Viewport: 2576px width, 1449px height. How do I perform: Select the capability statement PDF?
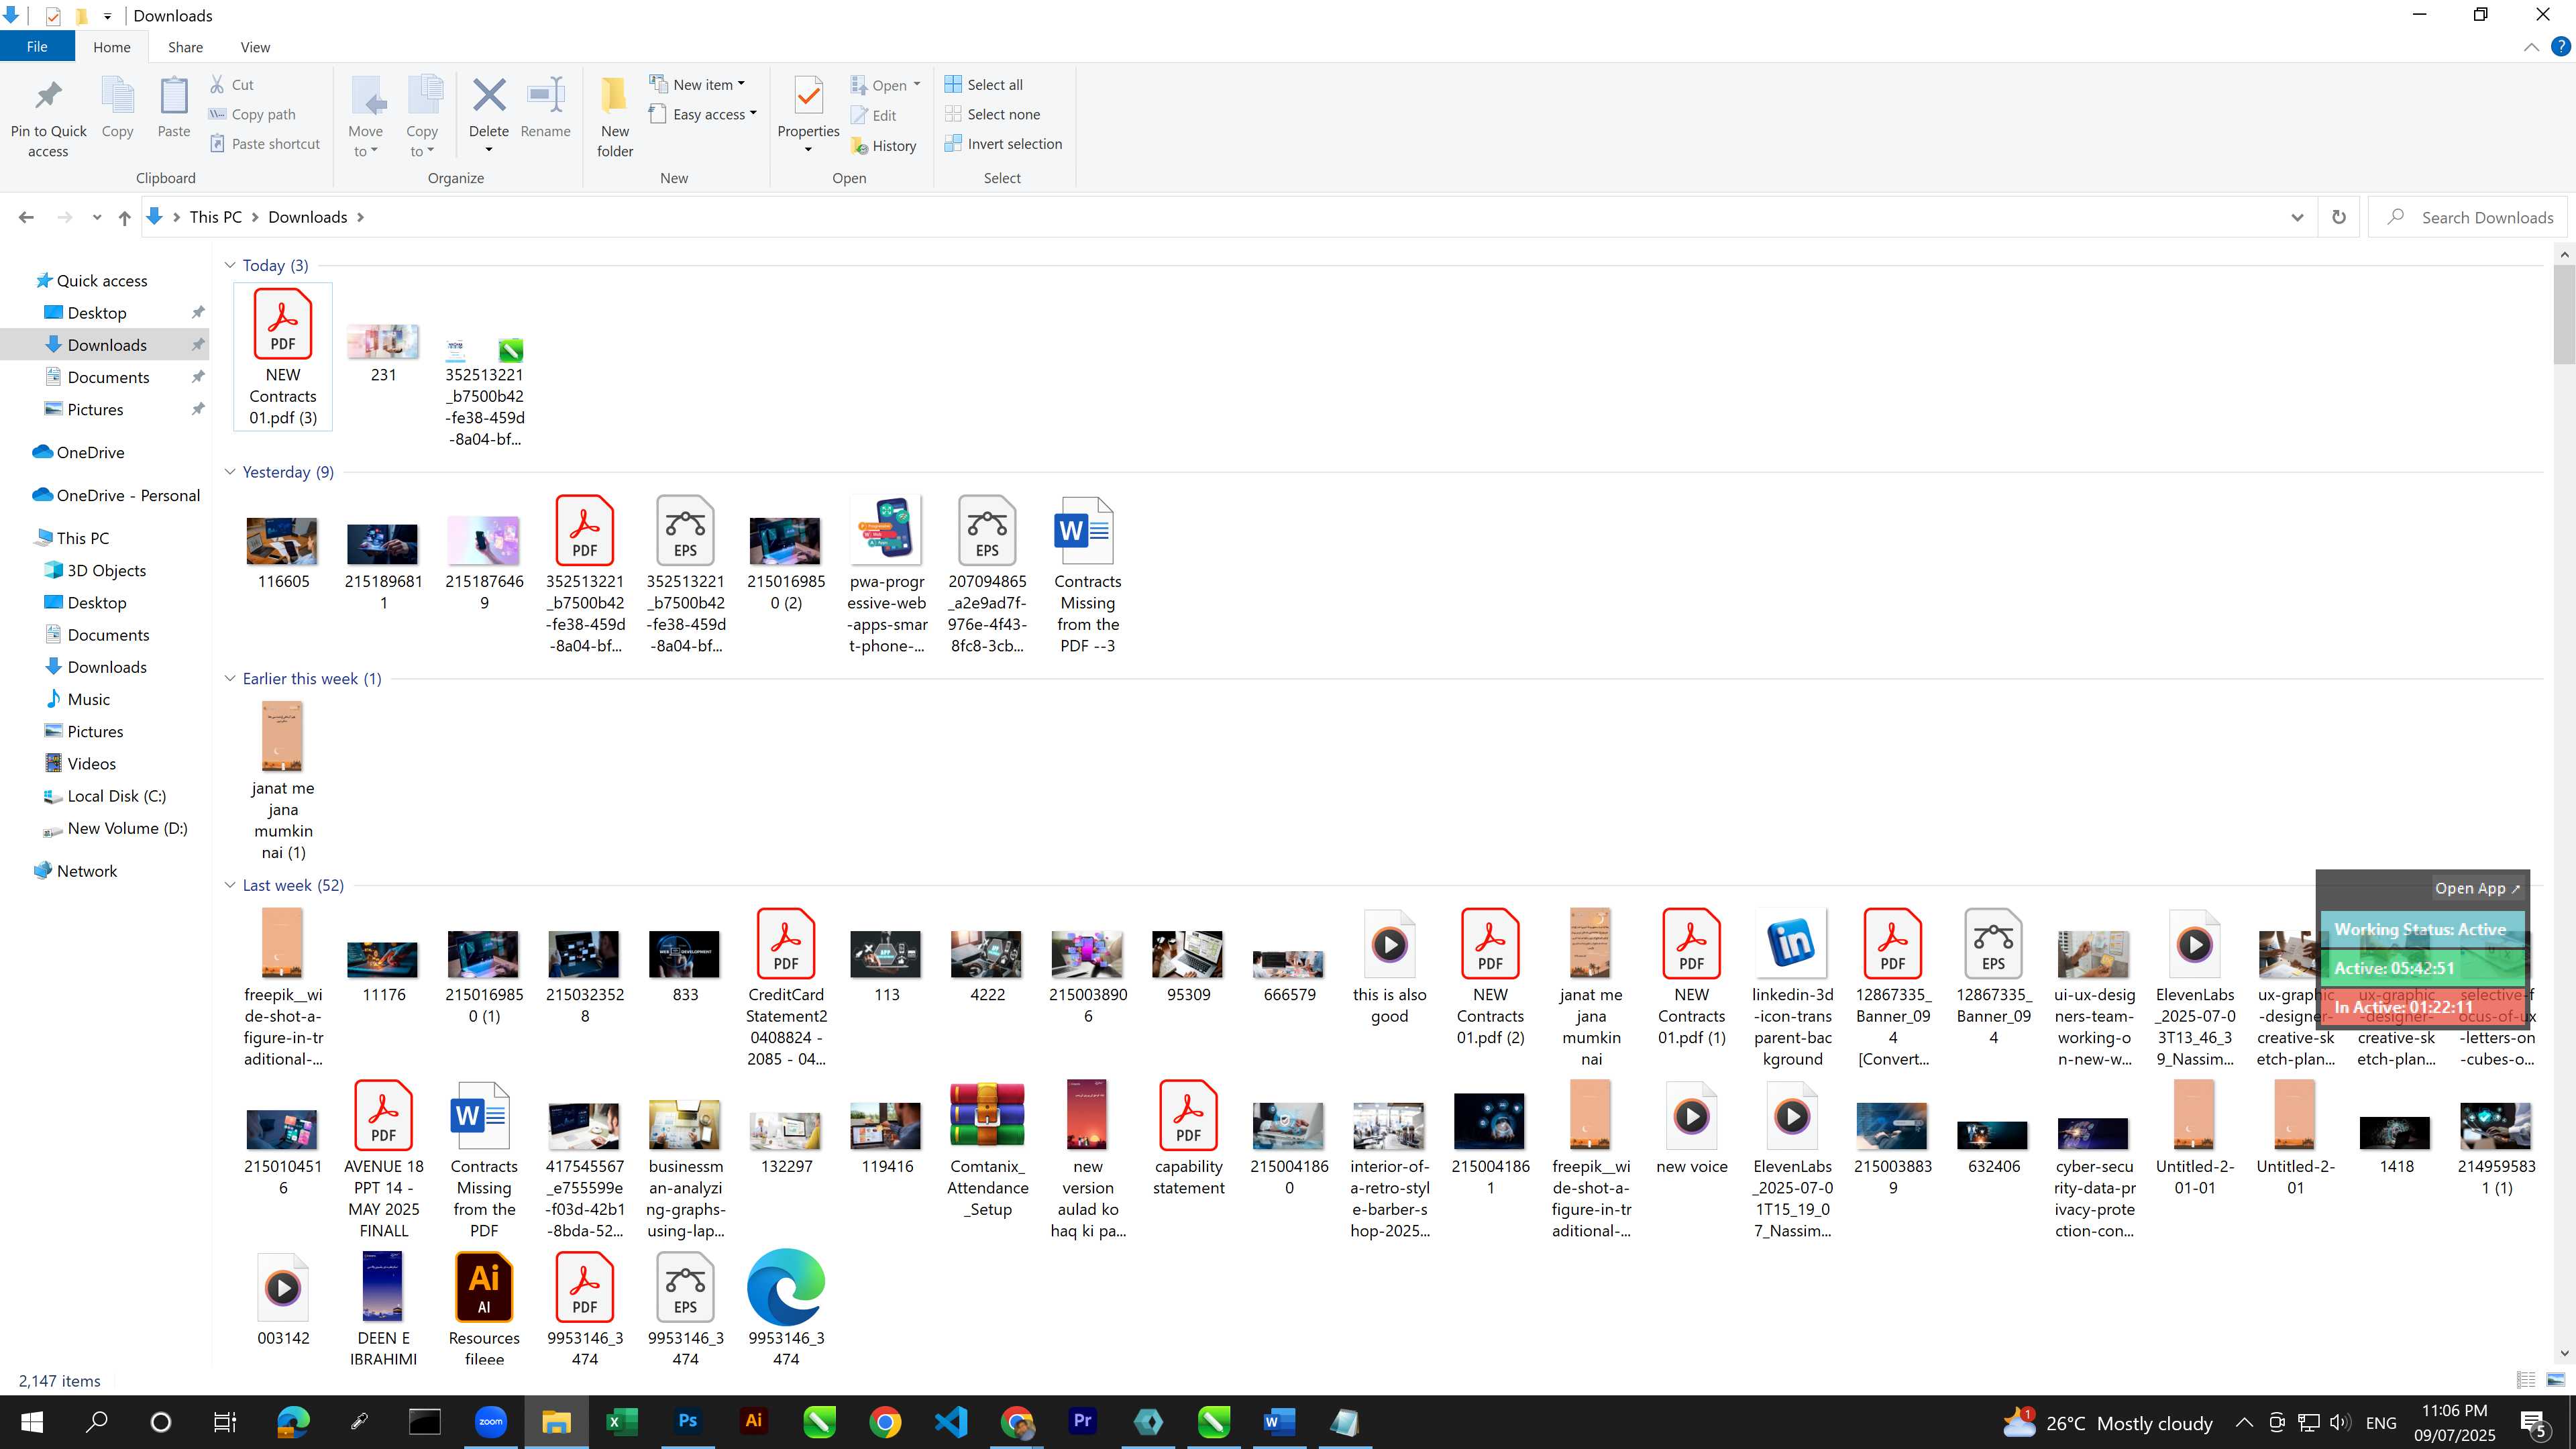(1188, 1138)
